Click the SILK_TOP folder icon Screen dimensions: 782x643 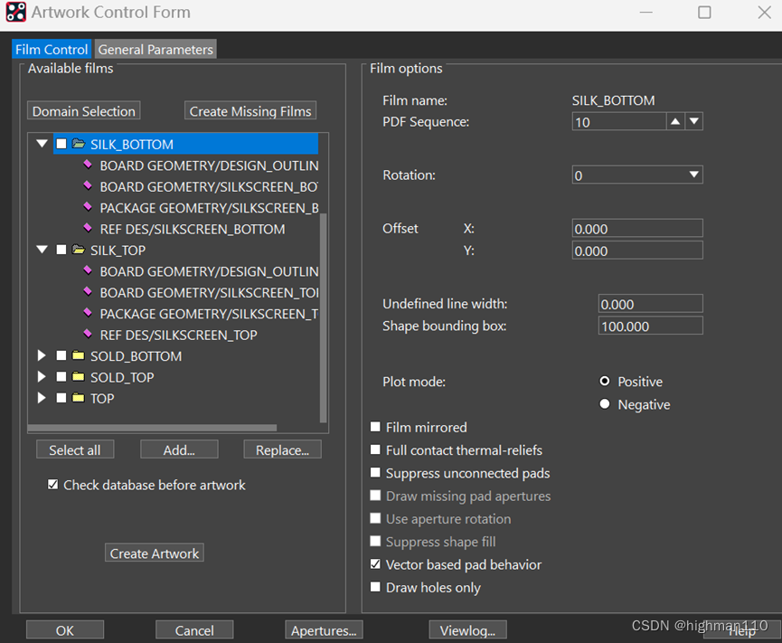pyautogui.click(x=79, y=251)
